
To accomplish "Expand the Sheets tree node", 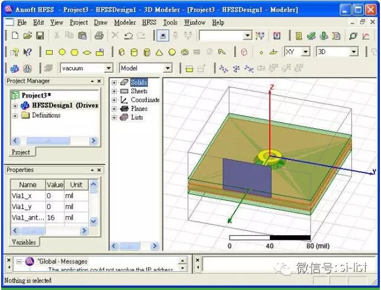I will tap(114, 92).
